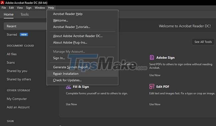The image size is (216, 126).
Task: Click the Fill & Sign card title
Action: (x=81, y=87)
